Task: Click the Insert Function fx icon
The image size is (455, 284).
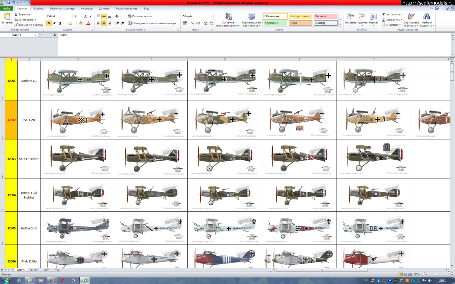Action: [x=55, y=35]
